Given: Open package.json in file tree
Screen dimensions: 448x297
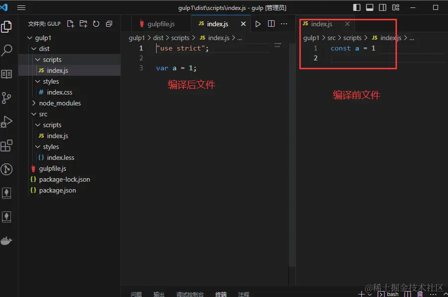Looking at the screenshot, I should (69, 190).
